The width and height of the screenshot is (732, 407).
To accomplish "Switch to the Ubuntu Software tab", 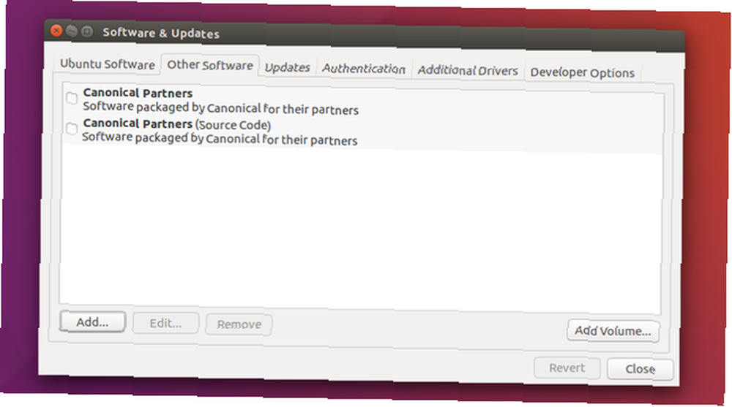I will pyautogui.click(x=108, y=64).
